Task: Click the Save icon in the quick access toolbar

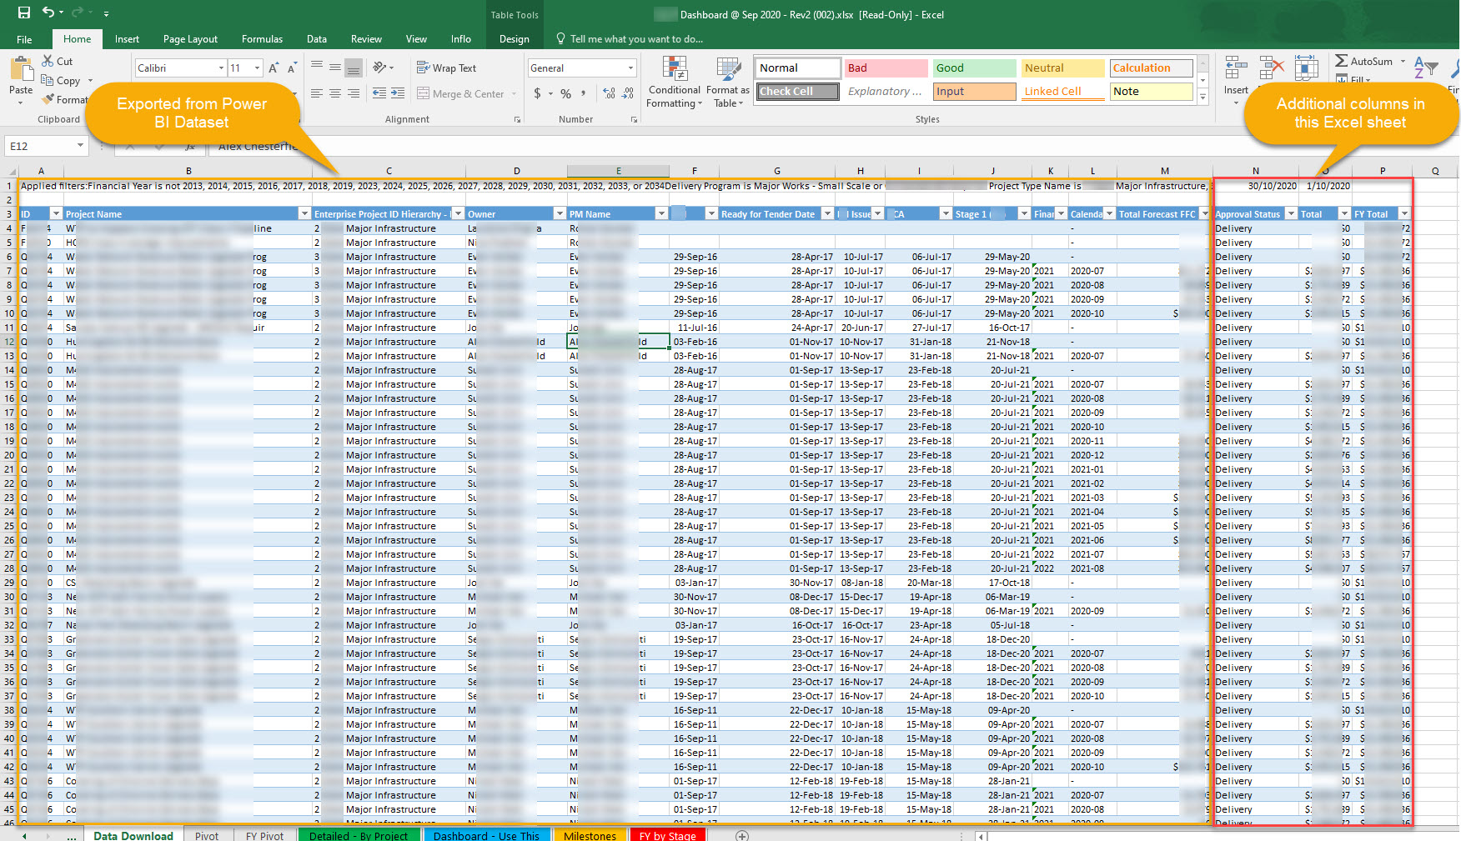Action: (23, 13)
